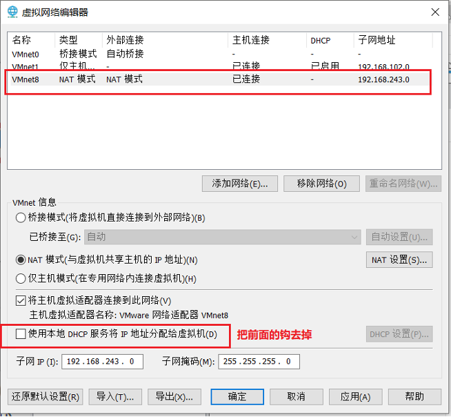Select the VMnet0 row in network list
This screenshot has width=451, height=417.
(220, 54)
